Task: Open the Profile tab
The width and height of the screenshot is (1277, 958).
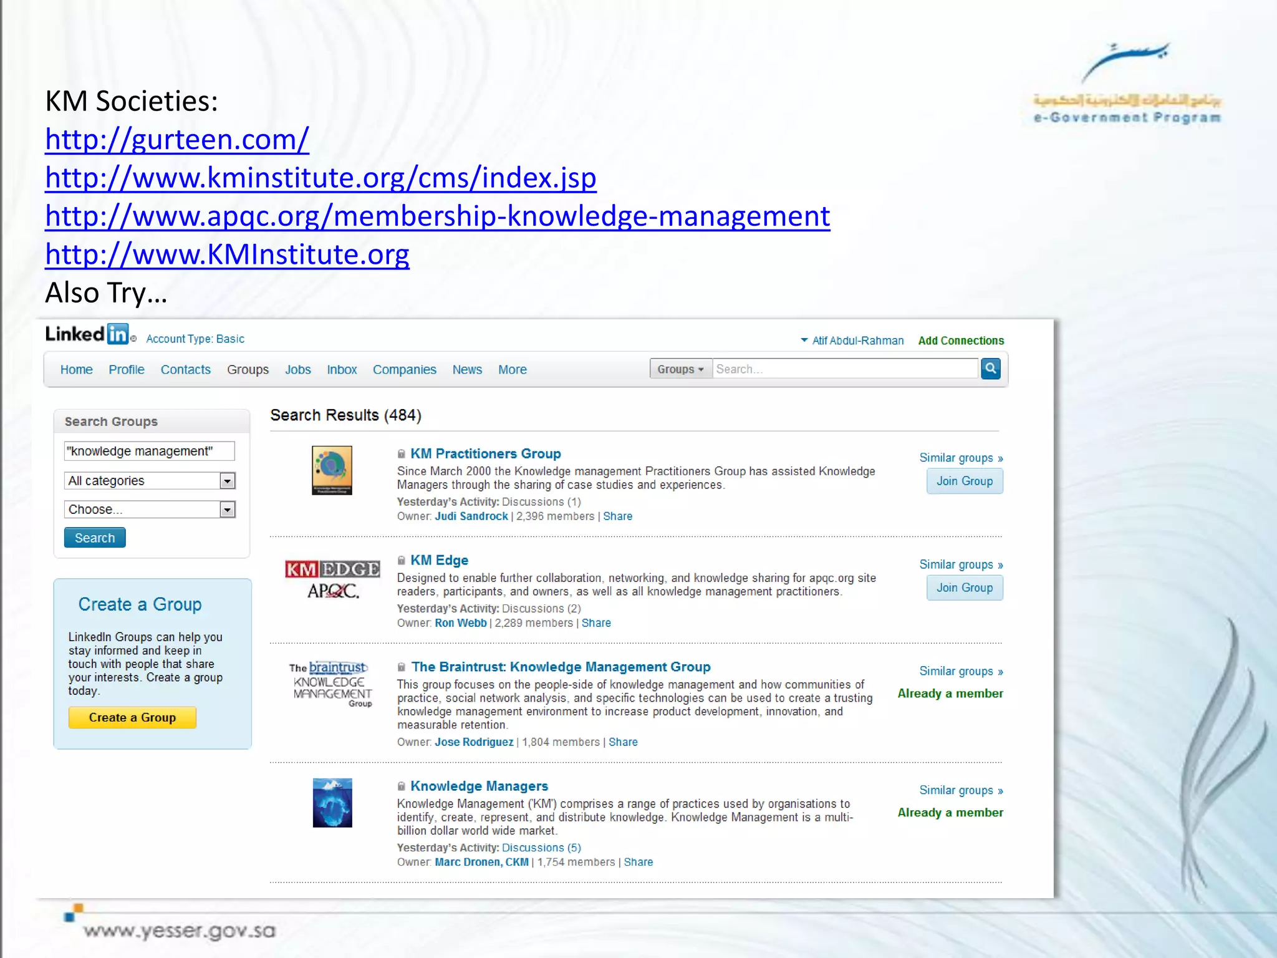Action: pos(127,370)
